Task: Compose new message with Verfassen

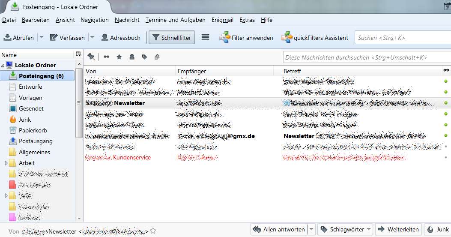Action: click(67, 37)
